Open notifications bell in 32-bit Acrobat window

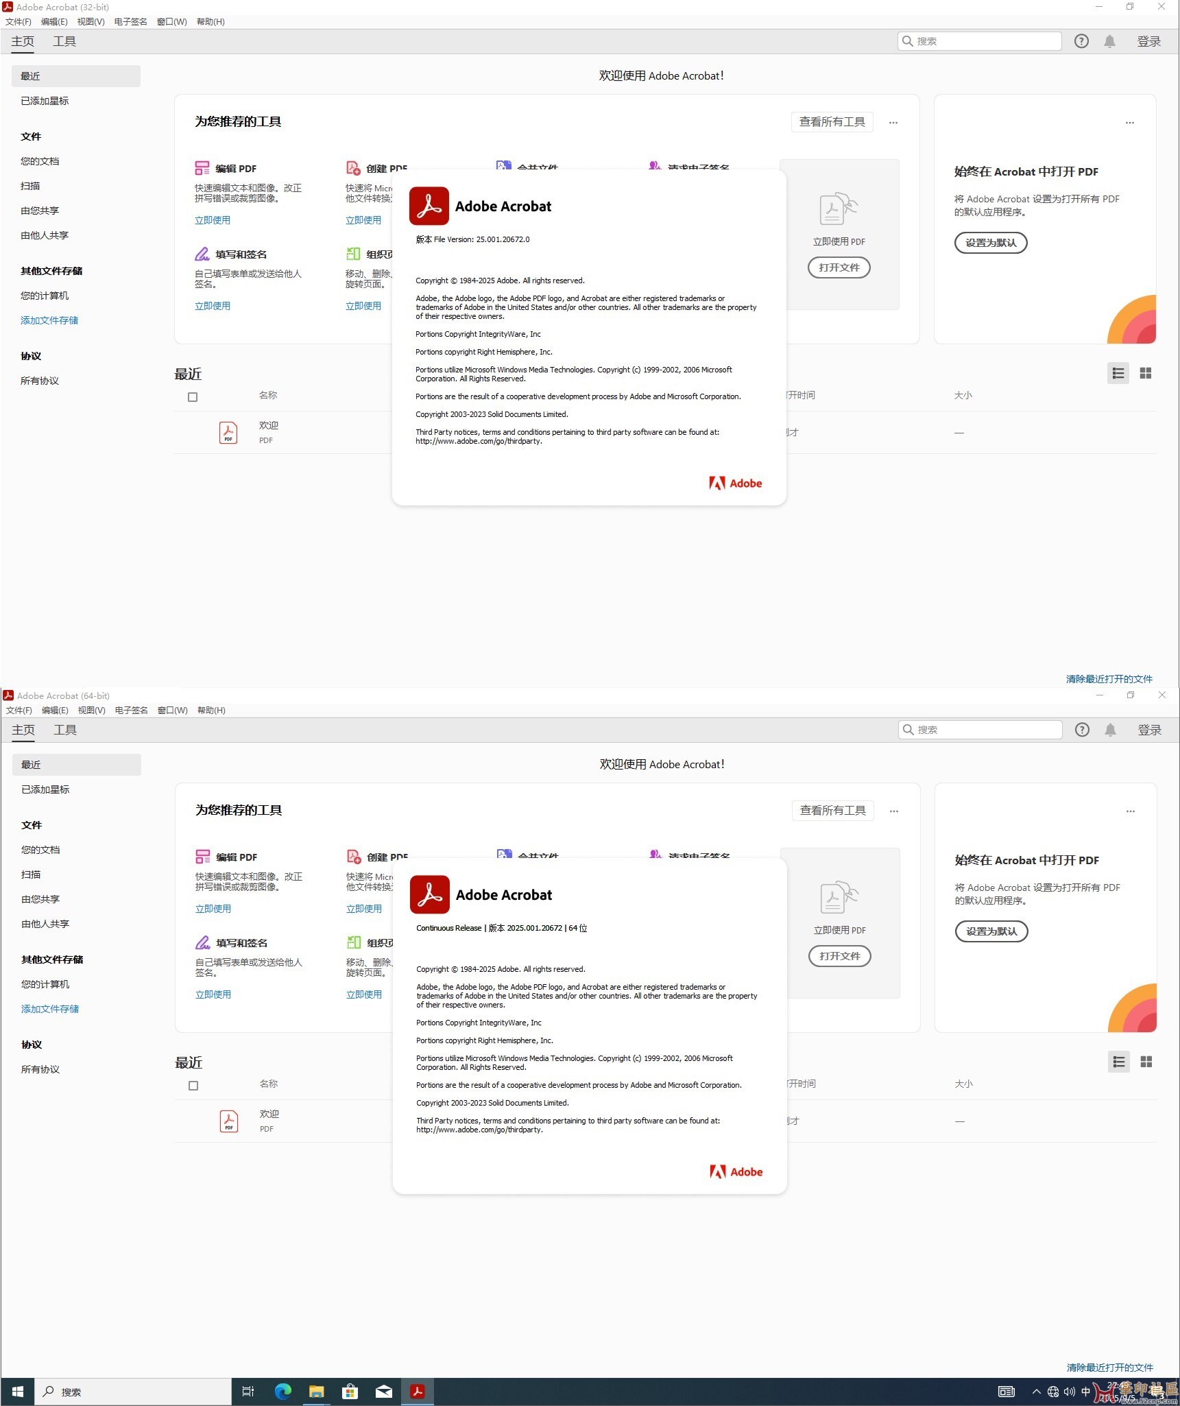click(x=1109, y=41)
